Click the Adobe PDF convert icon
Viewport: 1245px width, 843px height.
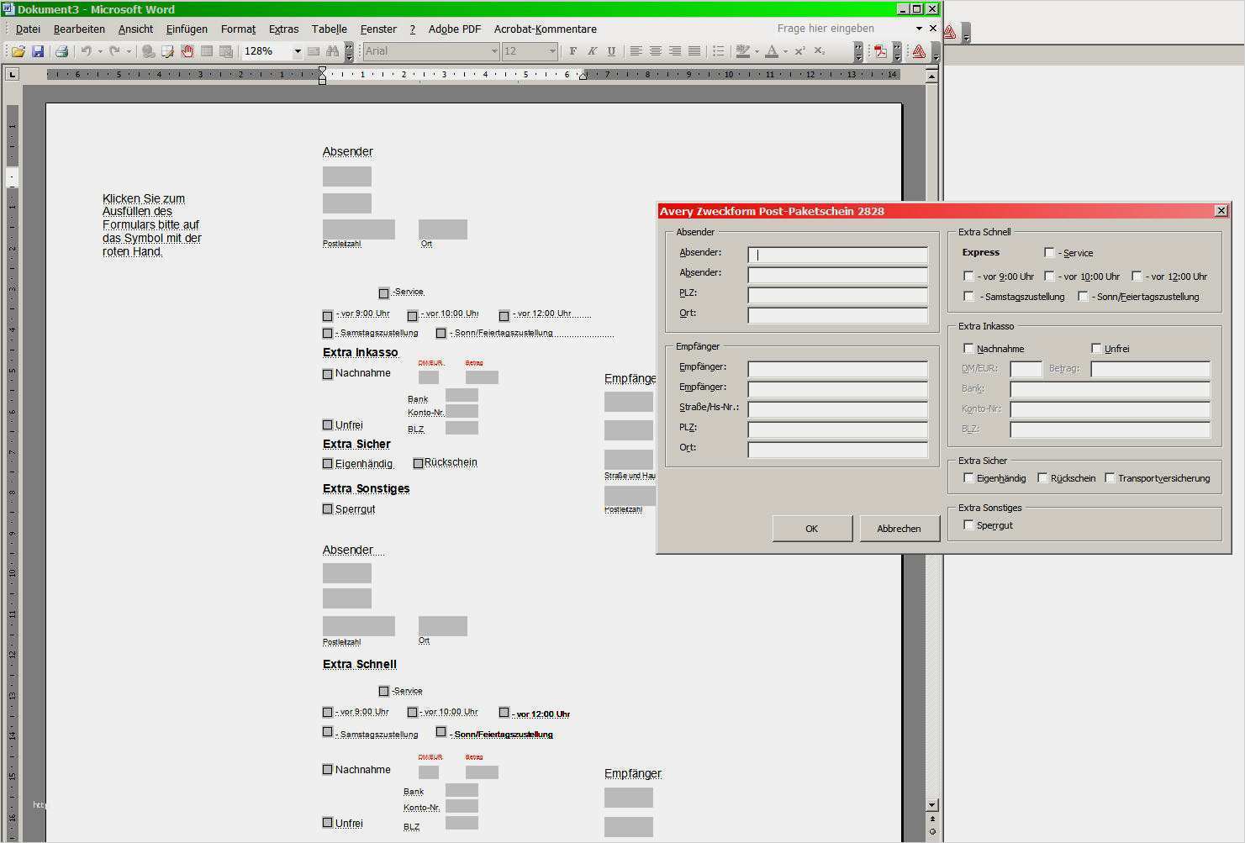pyautogui.click(x=880, y=51)
